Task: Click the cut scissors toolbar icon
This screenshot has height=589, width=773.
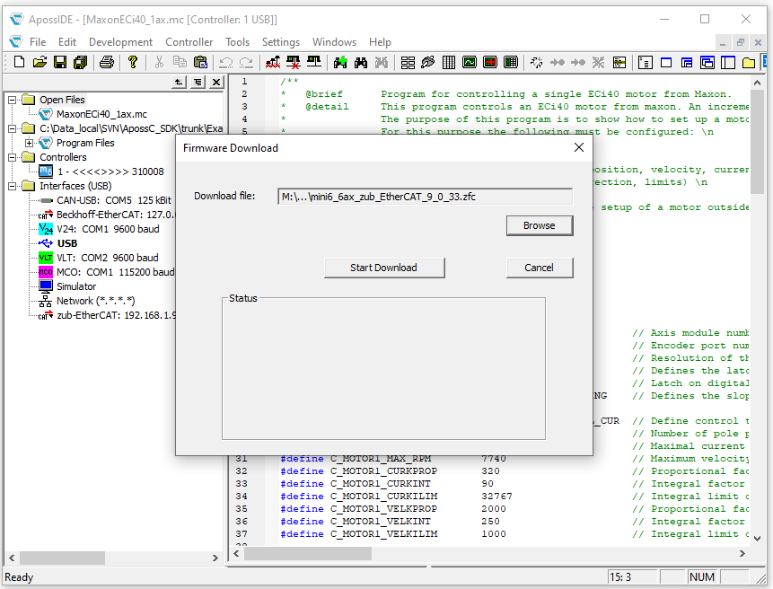Action: tap(159, 62)
